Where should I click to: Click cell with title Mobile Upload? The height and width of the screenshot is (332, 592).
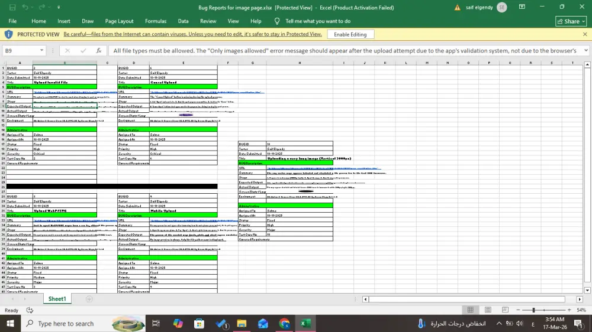pos(184,211)
